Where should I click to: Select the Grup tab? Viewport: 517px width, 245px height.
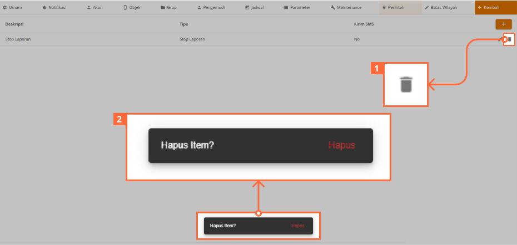[x=168, y=8]
